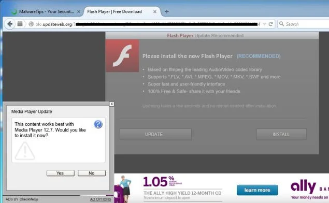Click the red Flash Player logo
The height and width of the screenshot is (203, 329).
(122, 56)
